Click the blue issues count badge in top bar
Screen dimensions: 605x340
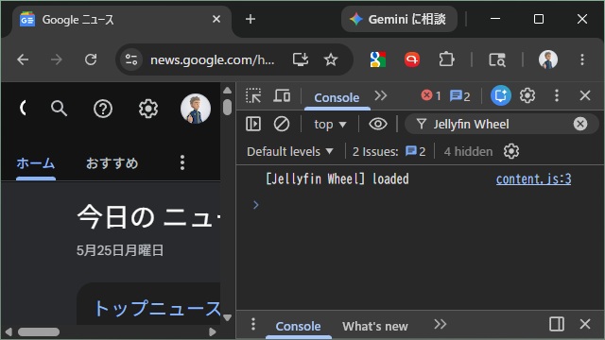460,95
